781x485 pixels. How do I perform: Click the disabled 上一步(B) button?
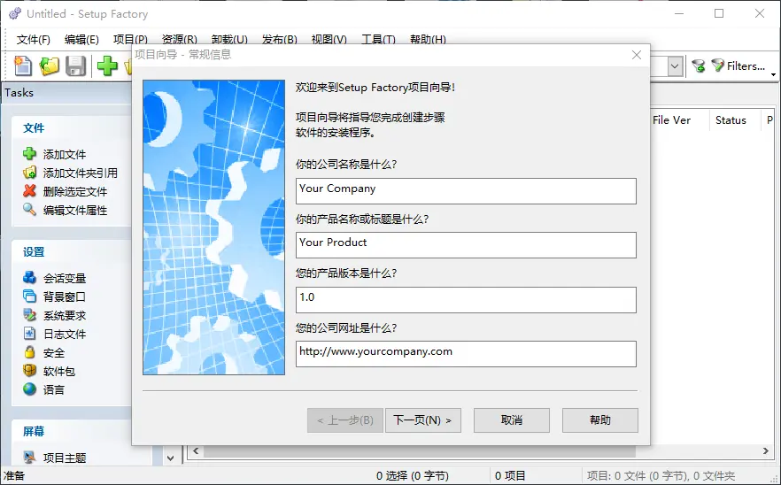[345, 420]
